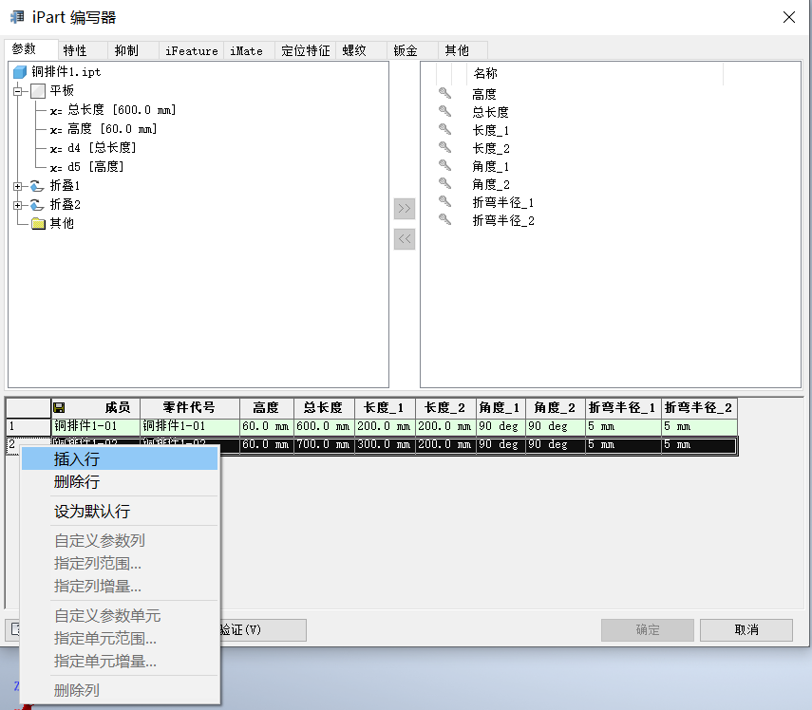The image size is (812, 710).
Task: Collapse the 平板 tree node
Action: point(18,91)
